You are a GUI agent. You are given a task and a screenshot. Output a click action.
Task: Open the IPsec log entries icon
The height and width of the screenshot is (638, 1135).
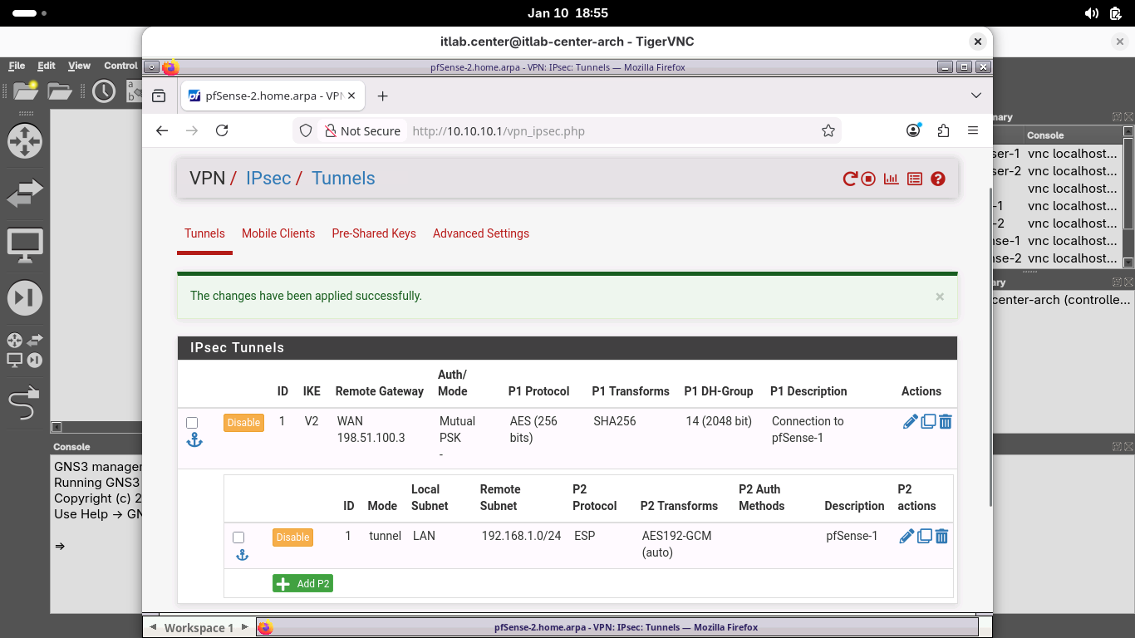tap(915, 179)
